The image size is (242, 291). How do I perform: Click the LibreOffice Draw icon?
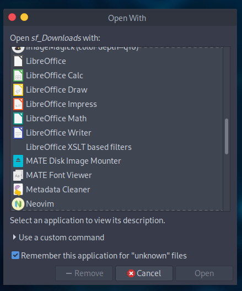pos(18,90)
